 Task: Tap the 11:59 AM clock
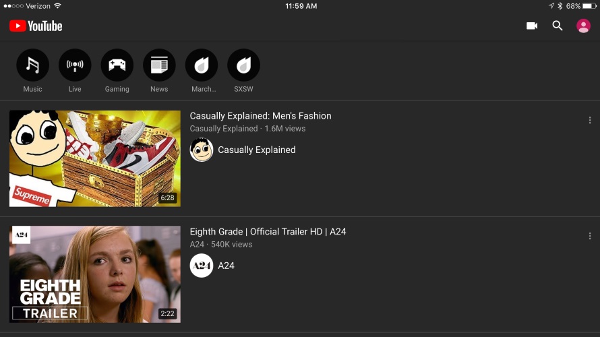(x=301, y=6)
